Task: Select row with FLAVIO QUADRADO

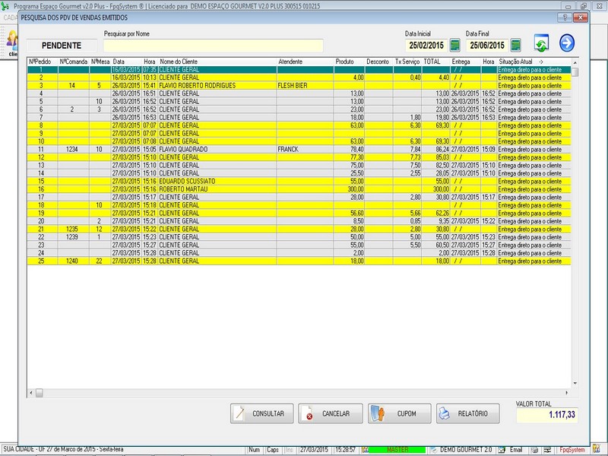Action: pos(299,149)
